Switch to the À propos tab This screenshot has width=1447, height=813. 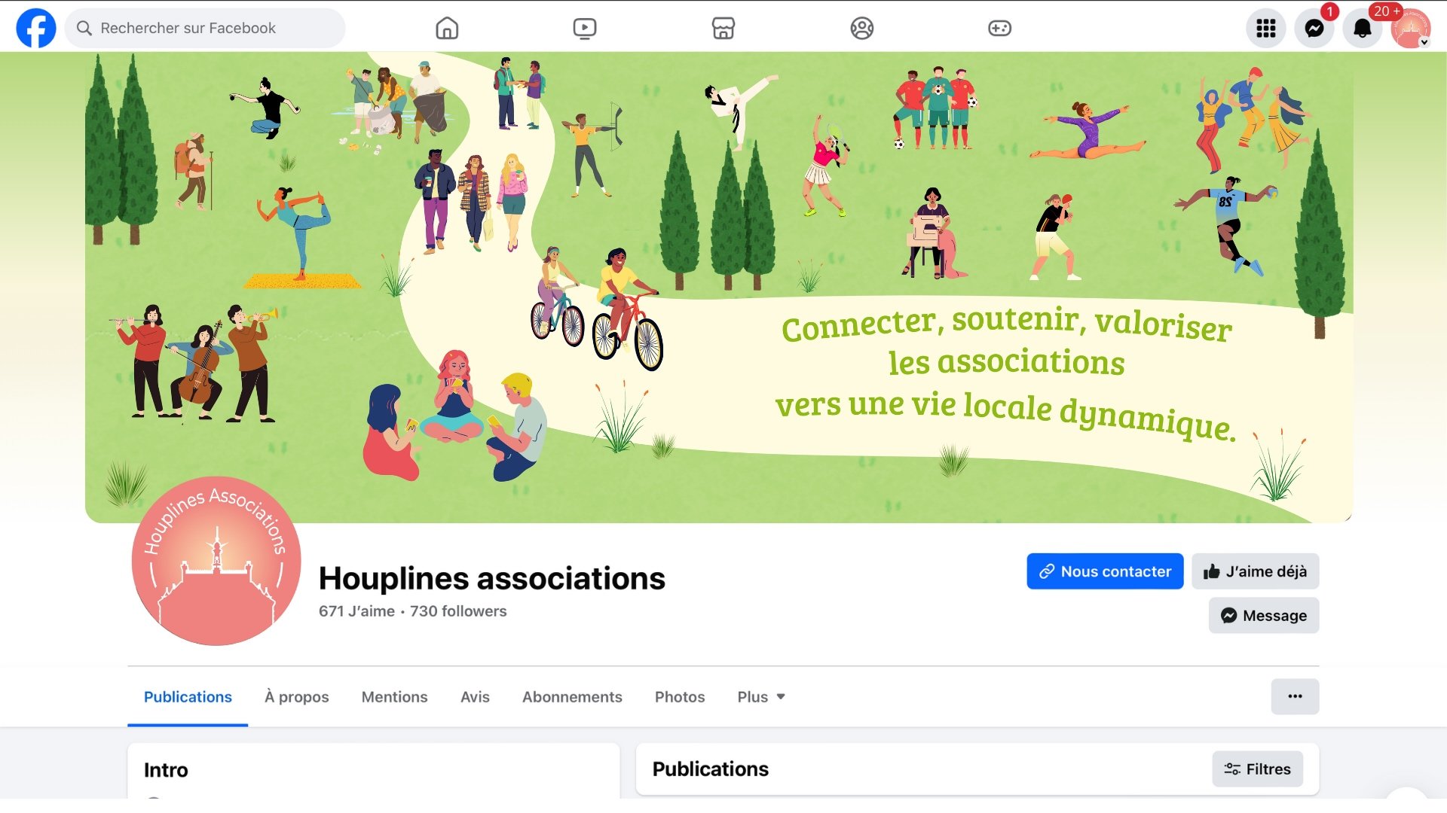pyautogui.click(x=297, y=697)
